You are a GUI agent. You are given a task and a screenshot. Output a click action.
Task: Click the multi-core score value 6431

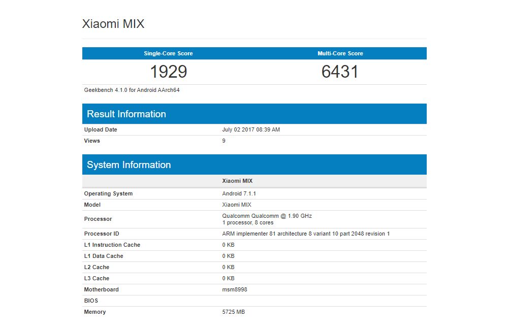[x=340, y=72]
